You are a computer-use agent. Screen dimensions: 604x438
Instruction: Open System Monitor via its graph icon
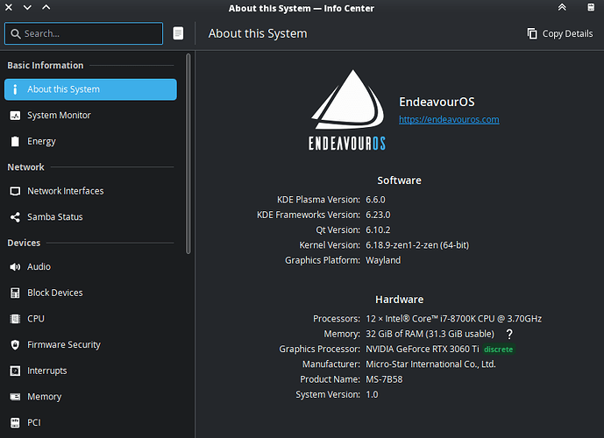coord(15,116)
